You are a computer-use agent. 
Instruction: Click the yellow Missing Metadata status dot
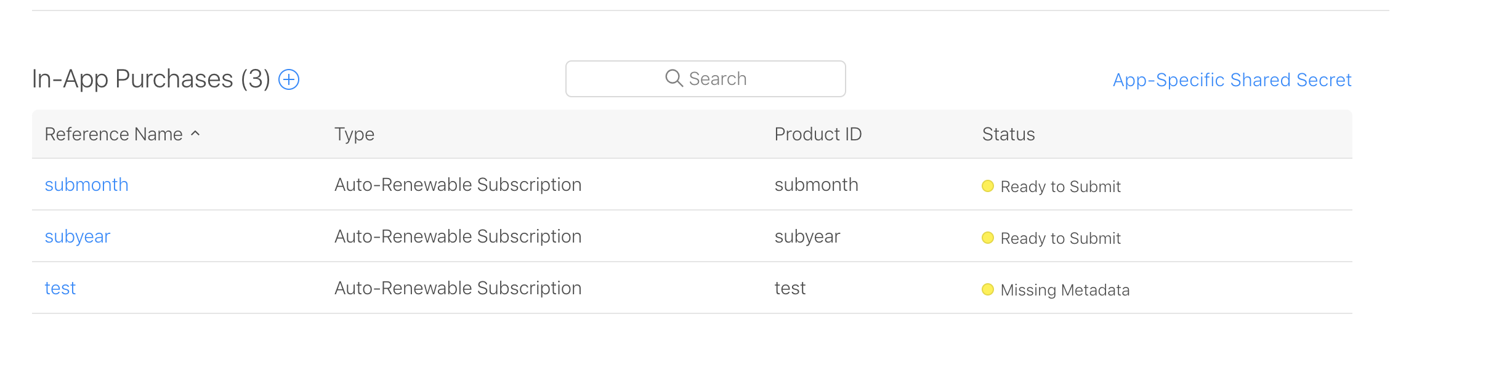click(987, 289)
